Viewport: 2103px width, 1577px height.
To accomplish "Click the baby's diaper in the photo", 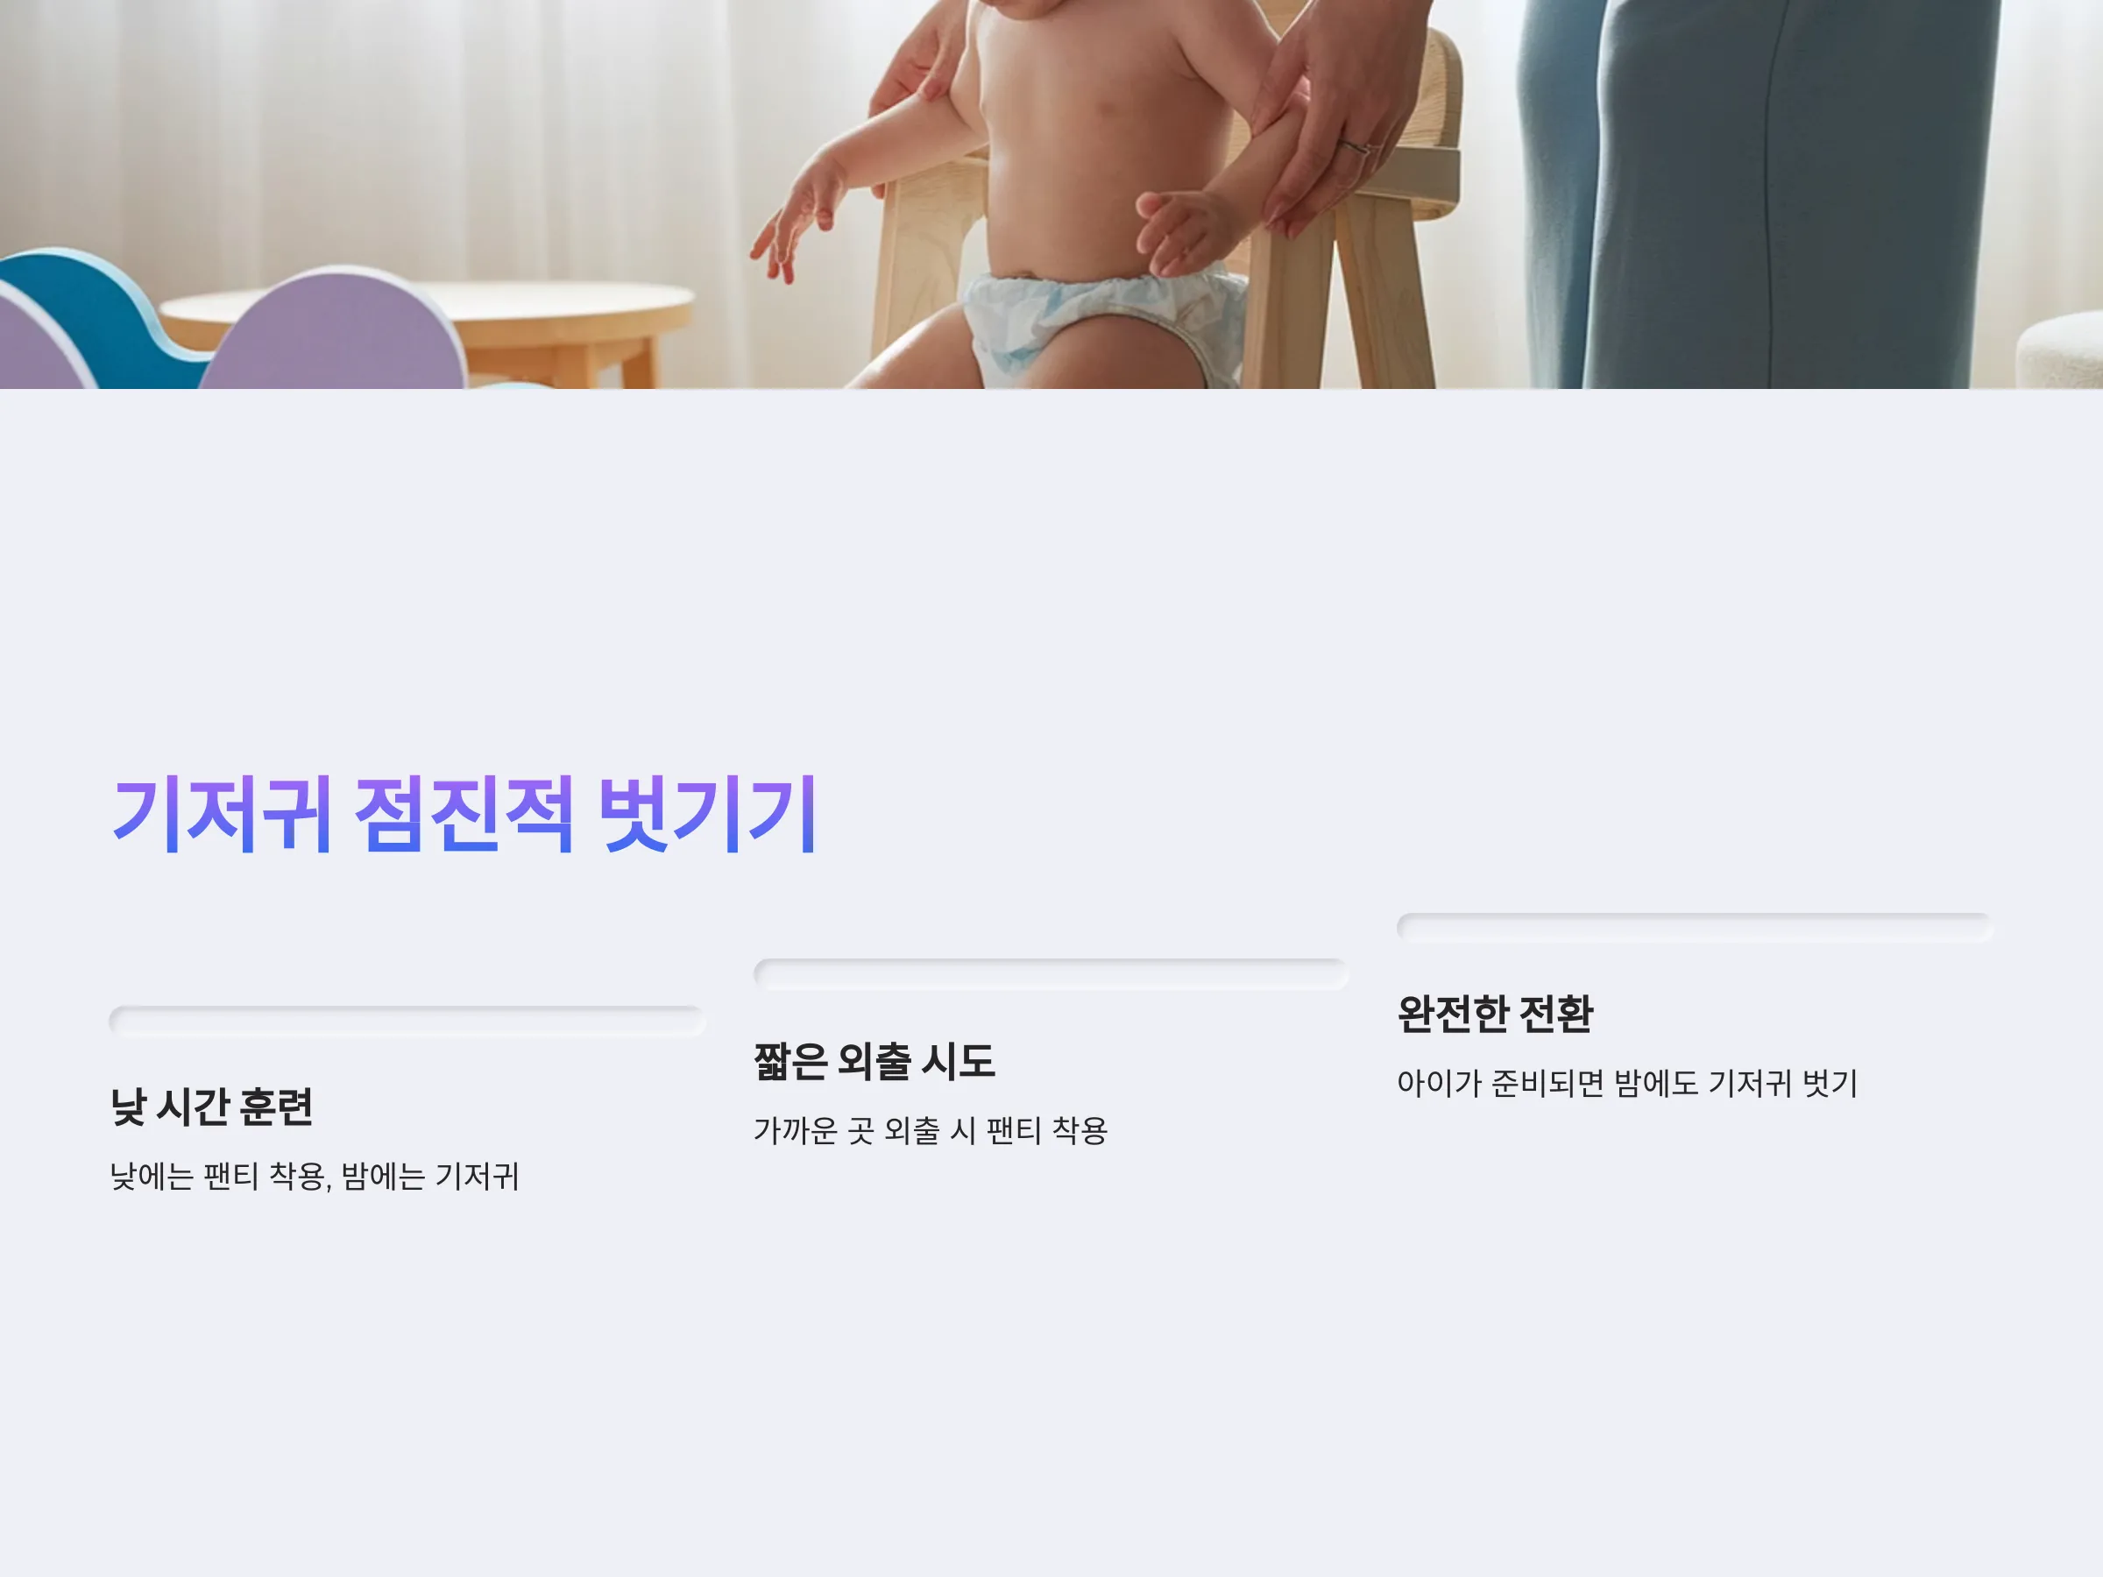I will pos(1103,328).
